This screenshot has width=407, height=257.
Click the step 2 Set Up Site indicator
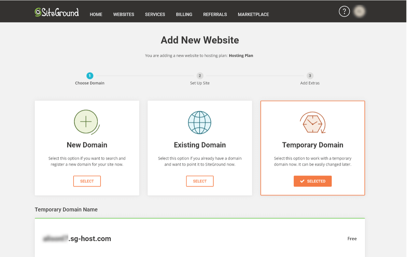pos(200,75)
